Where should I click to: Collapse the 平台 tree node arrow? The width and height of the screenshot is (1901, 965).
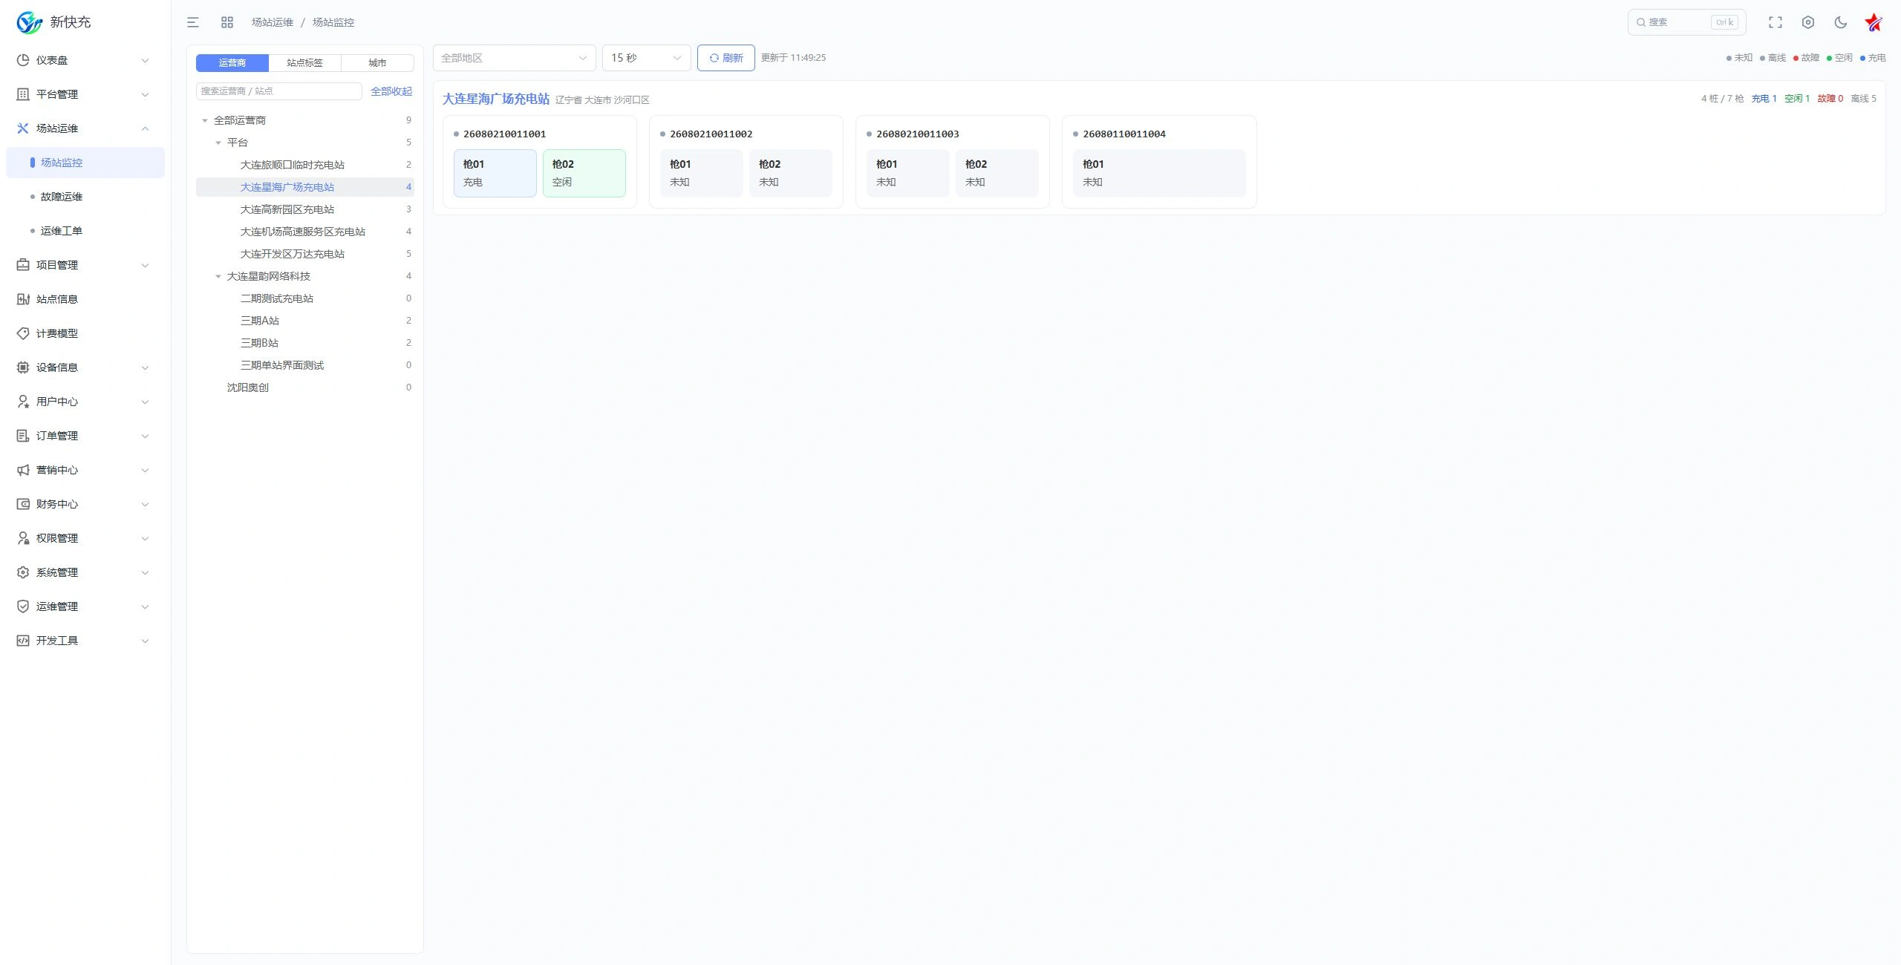pyautogui.click(x=218, y=143)
